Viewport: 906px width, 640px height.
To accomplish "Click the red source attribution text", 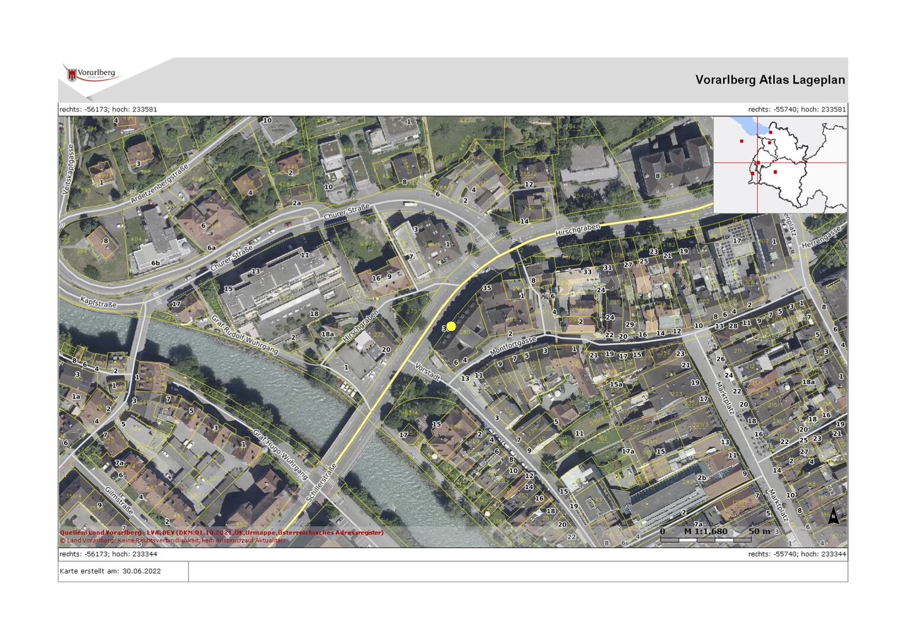I will 221,533.
